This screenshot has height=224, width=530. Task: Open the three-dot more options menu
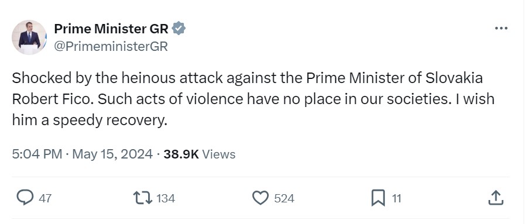click(x=501, y=28)
